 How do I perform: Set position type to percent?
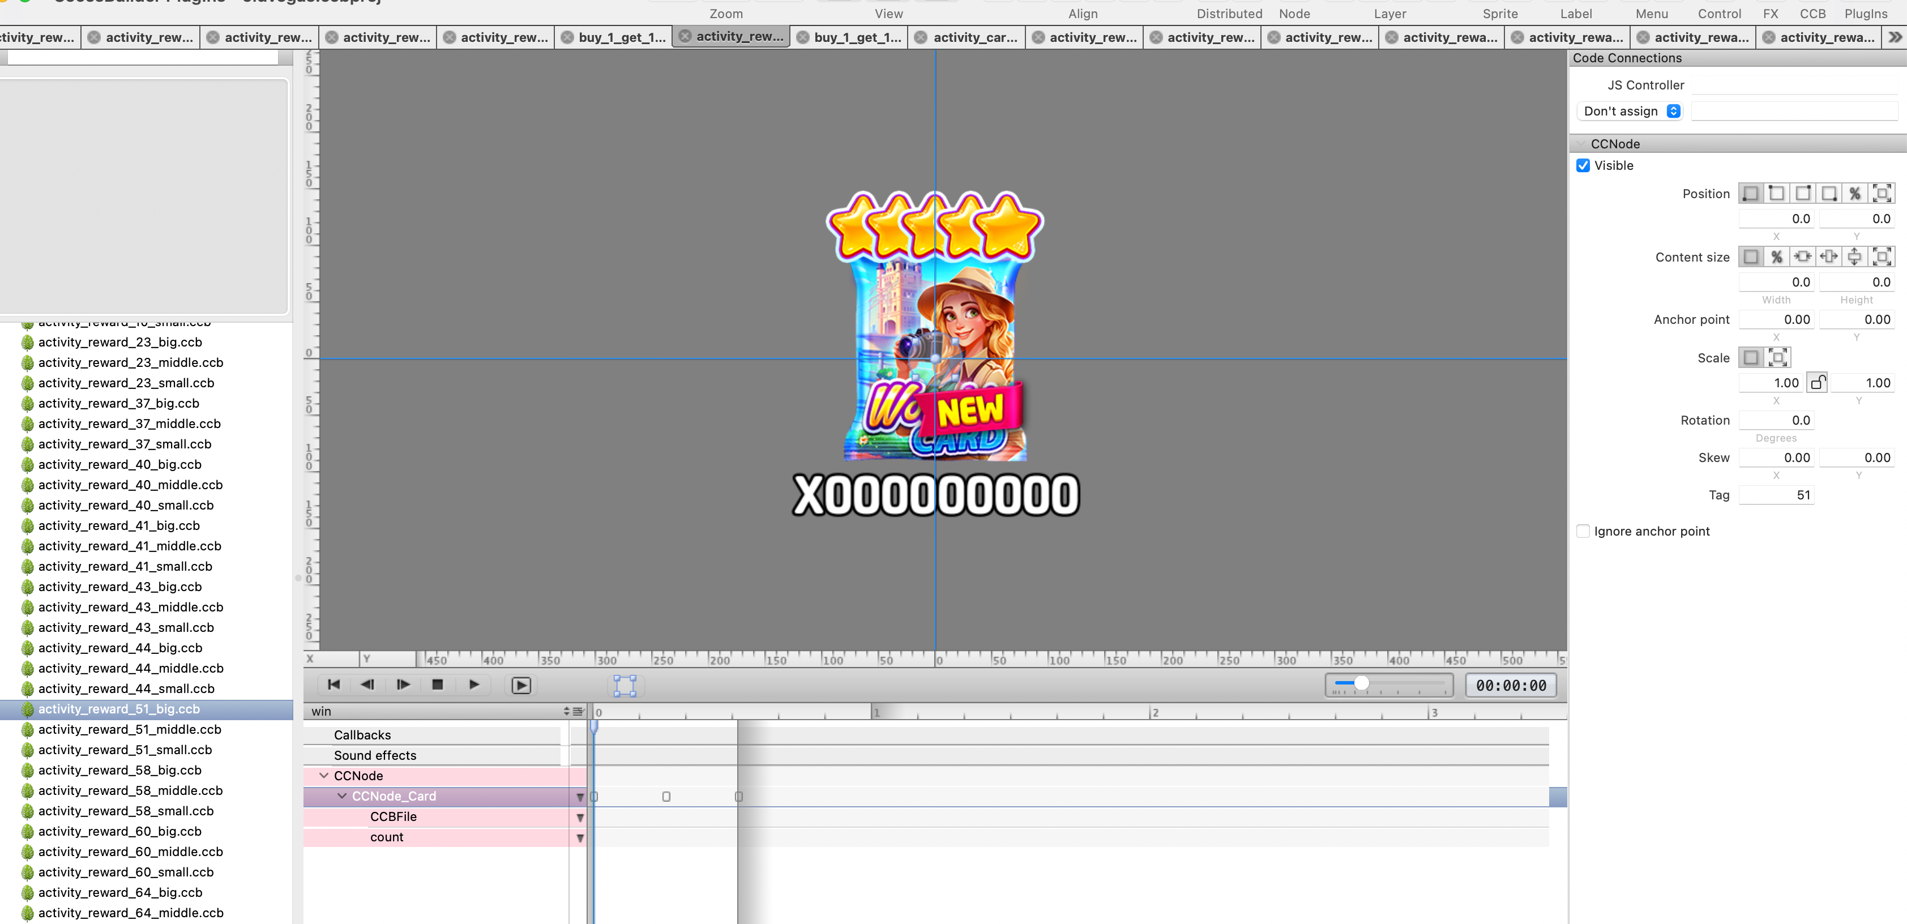click(1854, 194)
